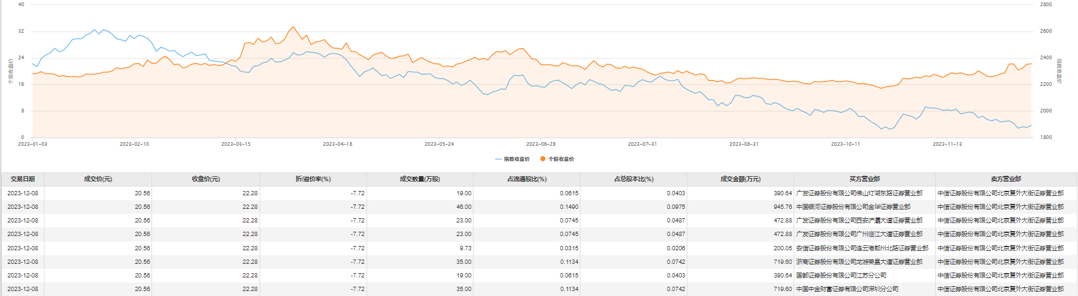
Task: Click the 占流通股比(%) column header
Action: (x=527, y=179)
